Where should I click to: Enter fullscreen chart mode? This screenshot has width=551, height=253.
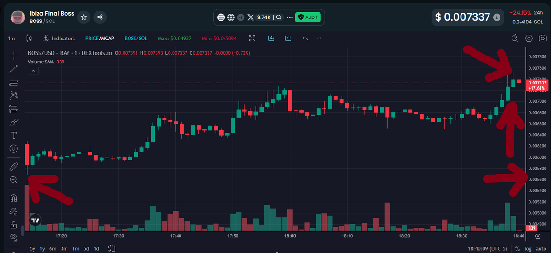point(252,39)
